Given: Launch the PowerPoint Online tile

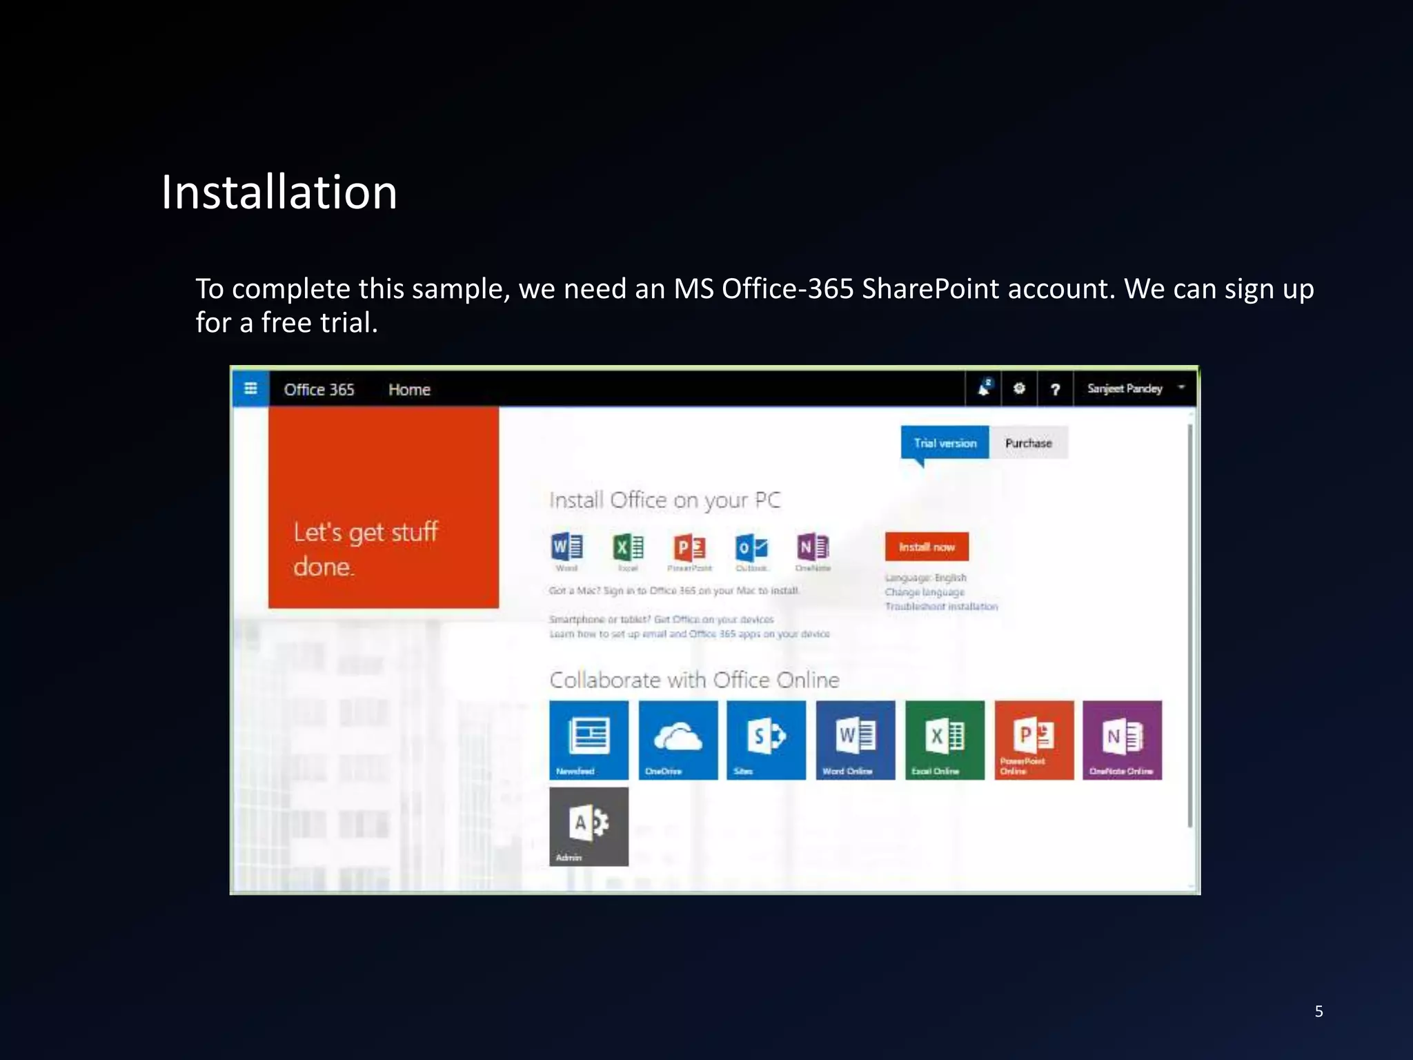Looking at the screenshot, I should pos(1034,740).
